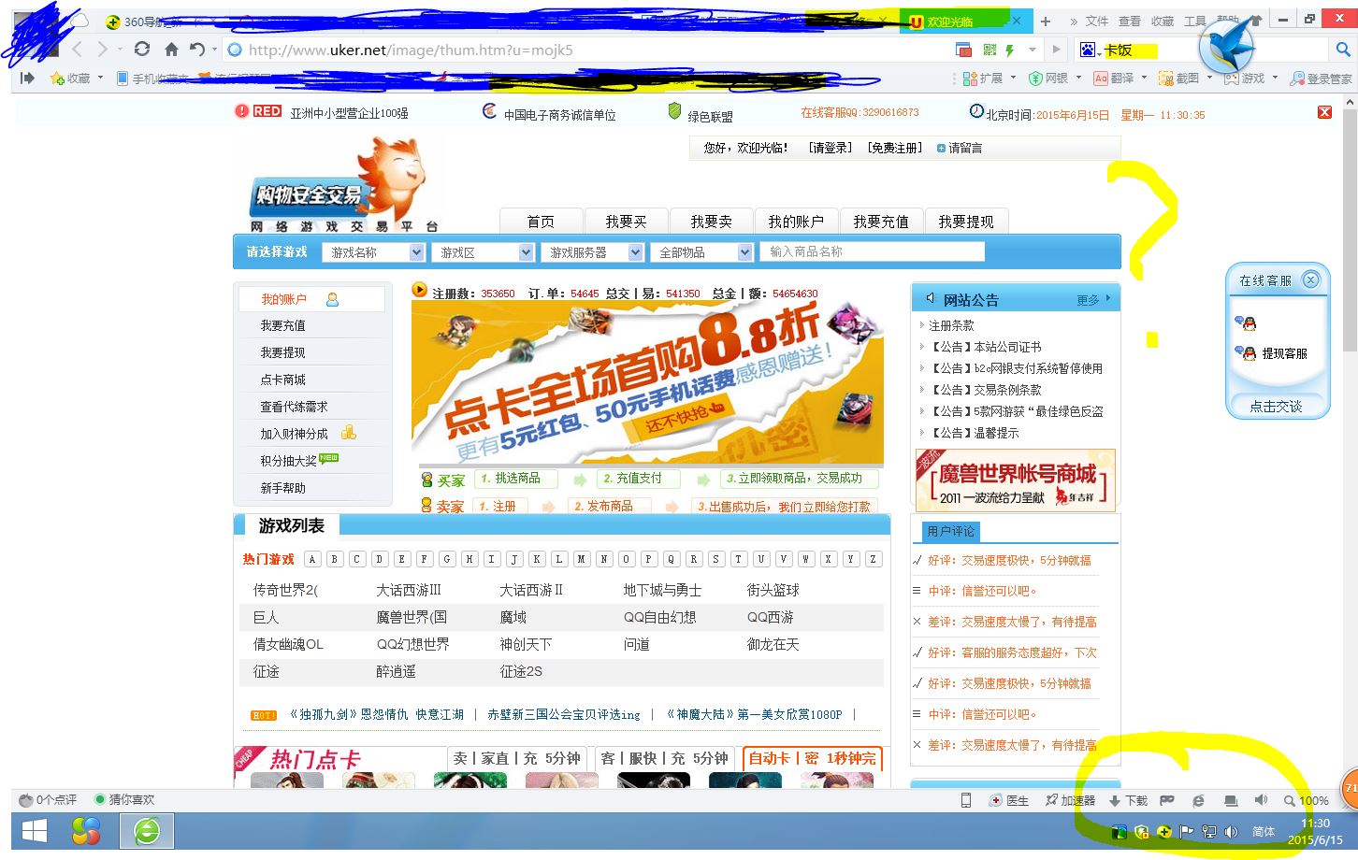Click 点击交谈 button in service panel
This screenshot has width=1358, height=860.
tap(1277, 407)
